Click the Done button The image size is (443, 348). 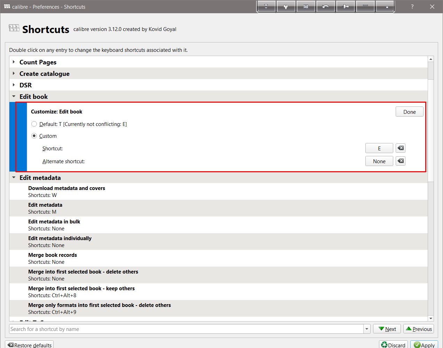[410, 112]
